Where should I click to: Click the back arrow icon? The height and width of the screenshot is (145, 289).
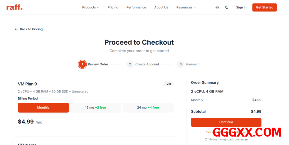pyautogui.click(x=16, y=29)
